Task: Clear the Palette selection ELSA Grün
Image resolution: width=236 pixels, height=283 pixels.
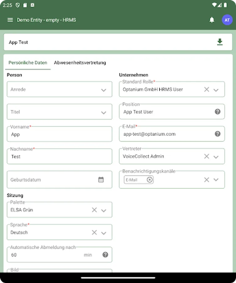Action: [94, 210]
